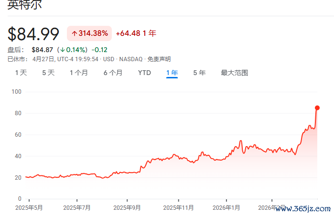Click the 英特尔 company title
The image size is (334, 216).
click(x=24, y=5)
